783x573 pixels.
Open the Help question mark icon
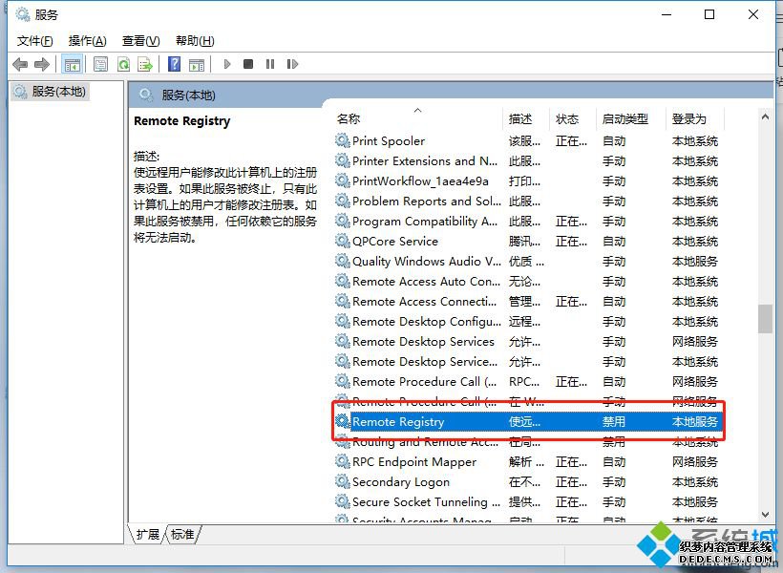(x=175, y=64)
